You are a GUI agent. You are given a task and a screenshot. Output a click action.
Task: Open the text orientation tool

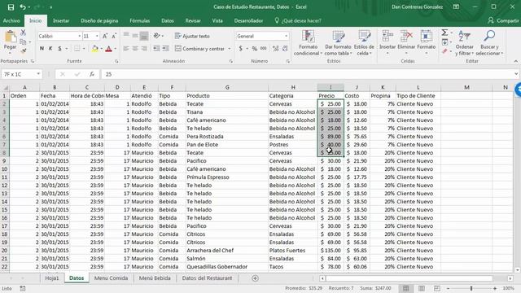click(x=157, y=36)
